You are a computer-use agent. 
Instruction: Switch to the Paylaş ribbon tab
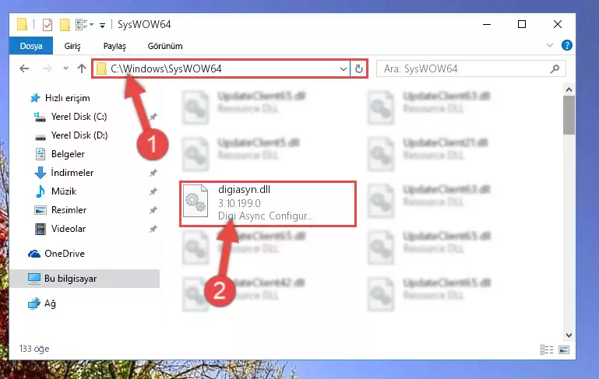[115, 46]
